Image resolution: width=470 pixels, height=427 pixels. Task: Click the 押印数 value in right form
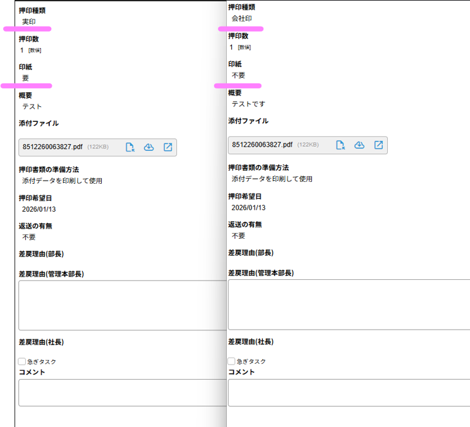(232, 47)
